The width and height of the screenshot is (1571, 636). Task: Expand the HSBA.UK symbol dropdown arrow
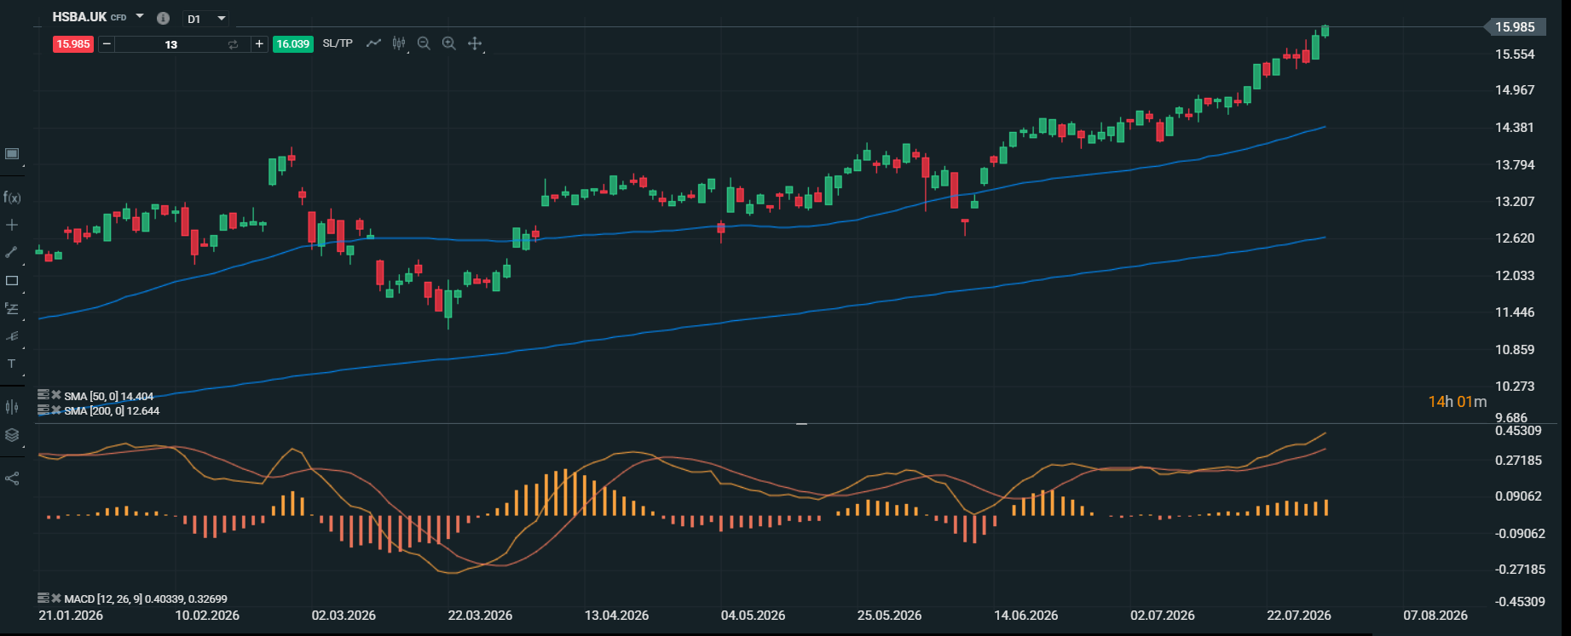tap(140, 16)
